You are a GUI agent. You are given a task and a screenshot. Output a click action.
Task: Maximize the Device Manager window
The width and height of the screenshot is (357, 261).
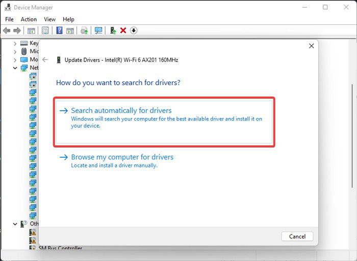[325, 7]
